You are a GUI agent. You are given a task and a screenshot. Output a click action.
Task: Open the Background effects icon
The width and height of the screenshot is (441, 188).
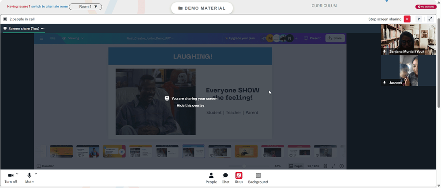pyautogui.click(x=258, y=176)
